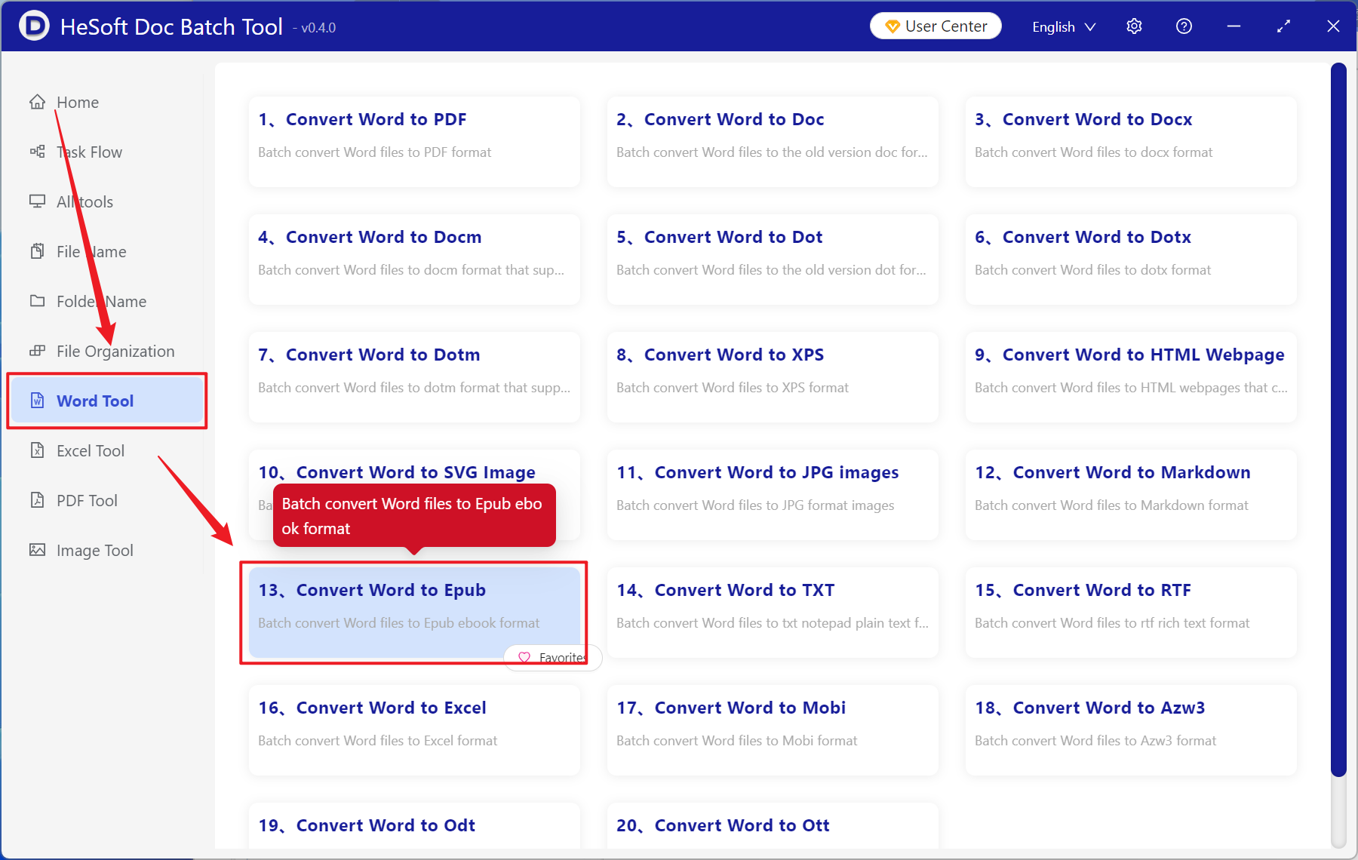Open Convert Word to Ott card

[773, 826]
